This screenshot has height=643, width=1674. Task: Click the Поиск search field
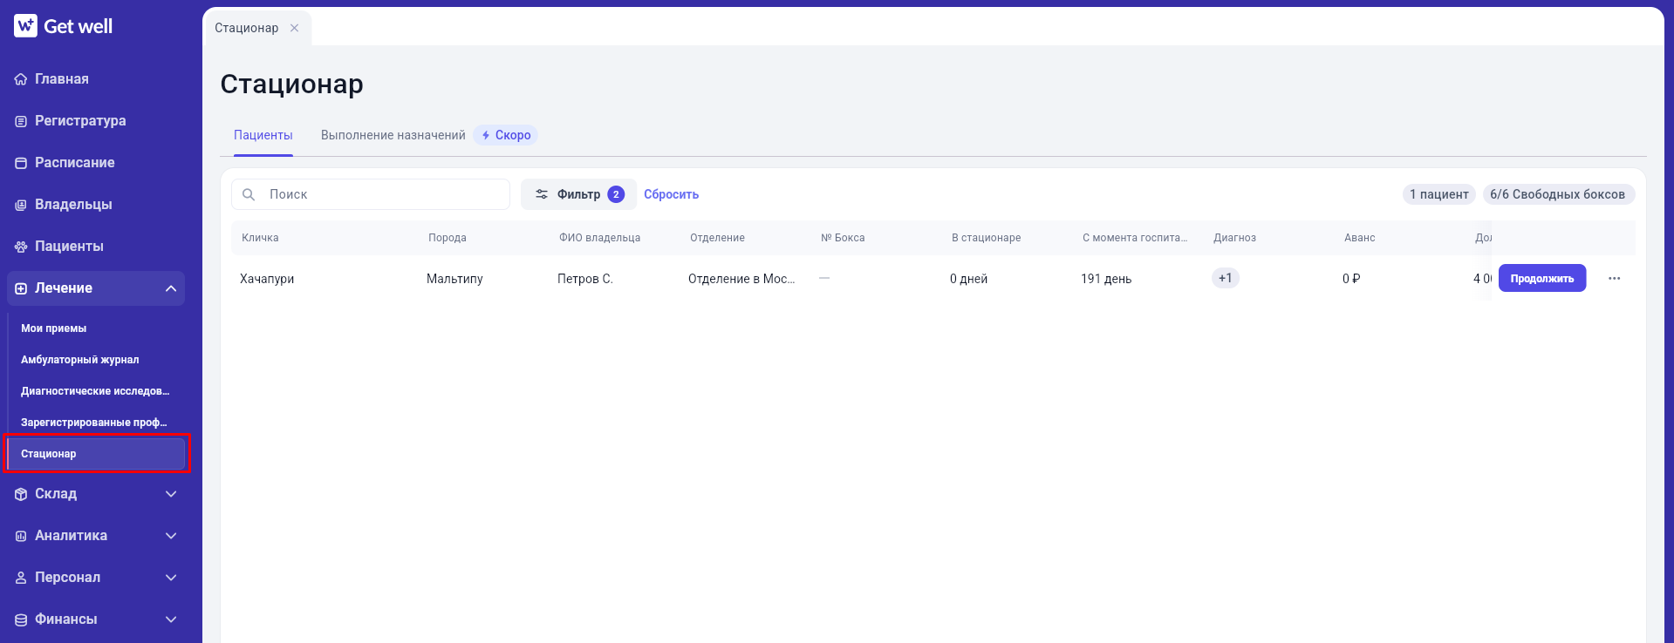pyautogui.click(x=371, y=194)
